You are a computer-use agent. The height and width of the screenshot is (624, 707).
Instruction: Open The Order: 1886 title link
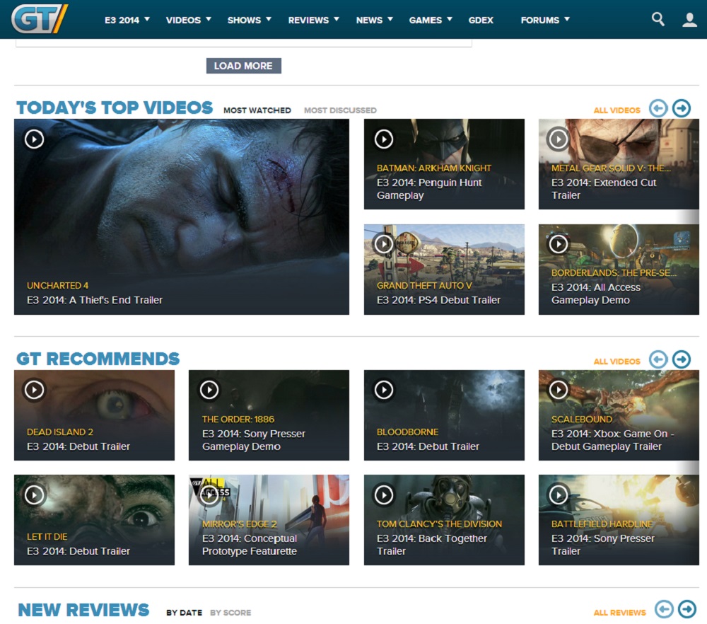click(x=238, y=419)
